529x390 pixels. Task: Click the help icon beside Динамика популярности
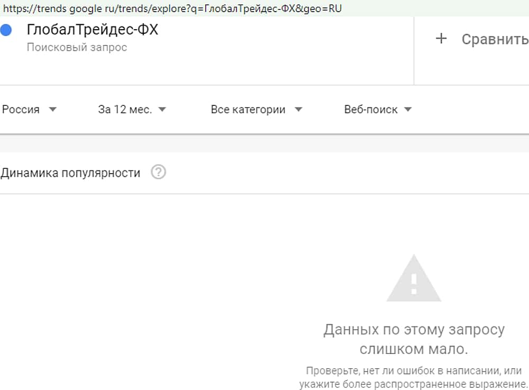tap(158, 172)
